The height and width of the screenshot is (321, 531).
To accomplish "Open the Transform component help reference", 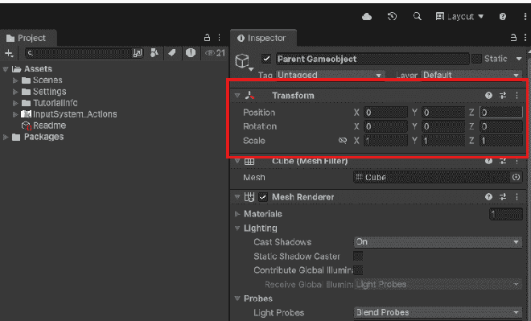I will tap(488, 96).
